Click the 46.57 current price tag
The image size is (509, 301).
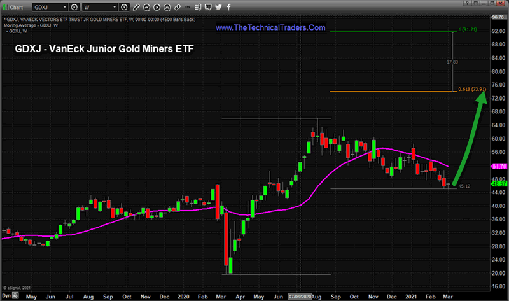(499, 184)
